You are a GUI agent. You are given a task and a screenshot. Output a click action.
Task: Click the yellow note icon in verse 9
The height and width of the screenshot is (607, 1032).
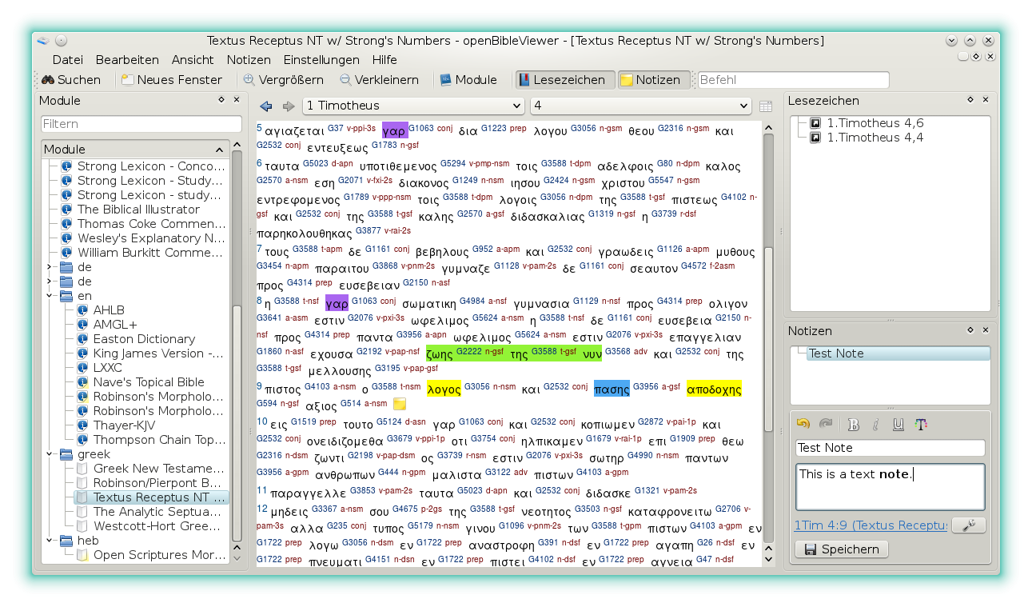coord(400,404)
